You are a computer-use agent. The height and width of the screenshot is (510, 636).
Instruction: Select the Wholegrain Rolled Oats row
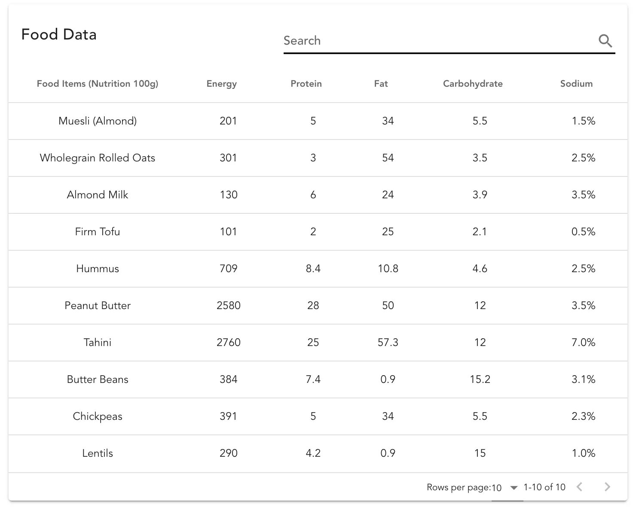pyautogui.click(x=98, y=158)
